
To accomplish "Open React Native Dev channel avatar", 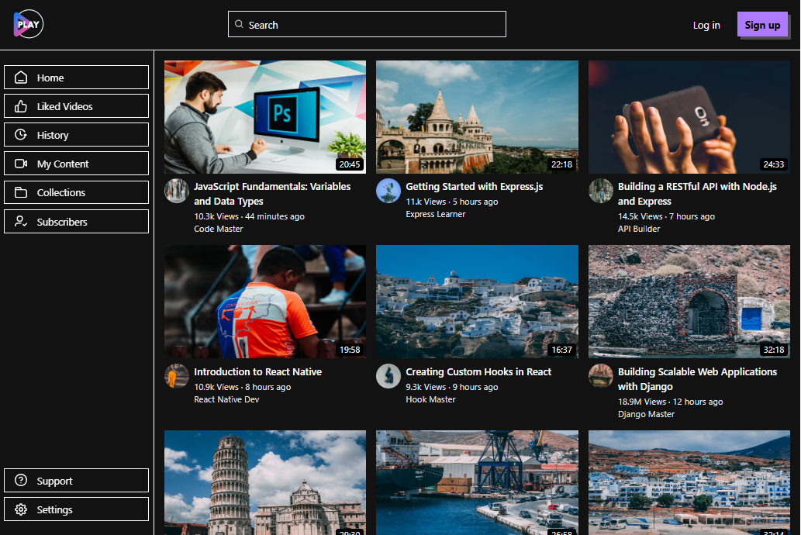I will tap(177, 376).
